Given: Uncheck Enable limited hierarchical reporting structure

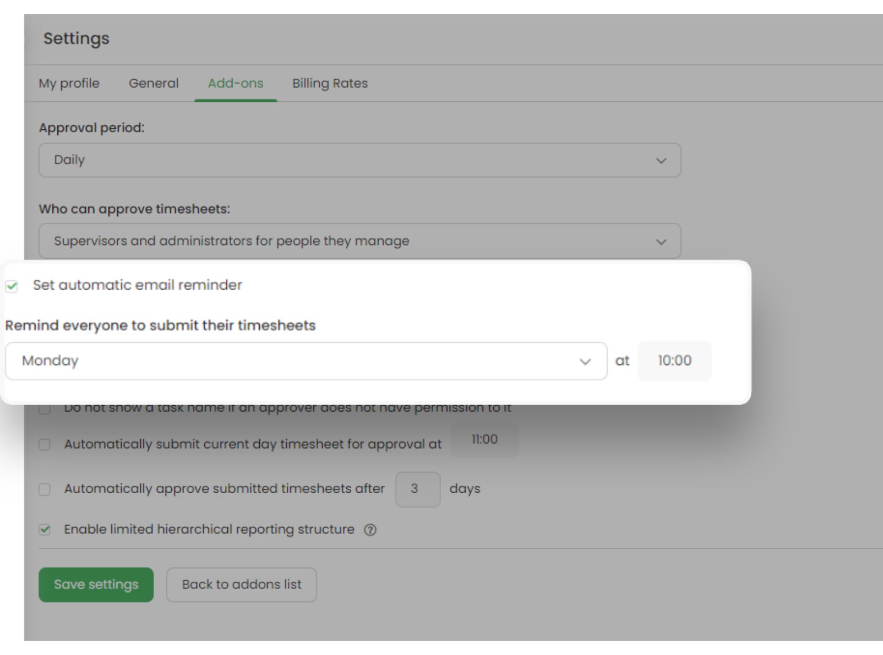Looking at the screenshot, I should 45,530.
